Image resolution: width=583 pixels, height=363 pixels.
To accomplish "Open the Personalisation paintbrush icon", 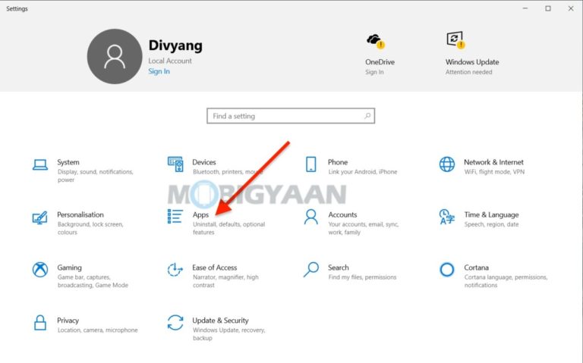I will click(39, 217).
